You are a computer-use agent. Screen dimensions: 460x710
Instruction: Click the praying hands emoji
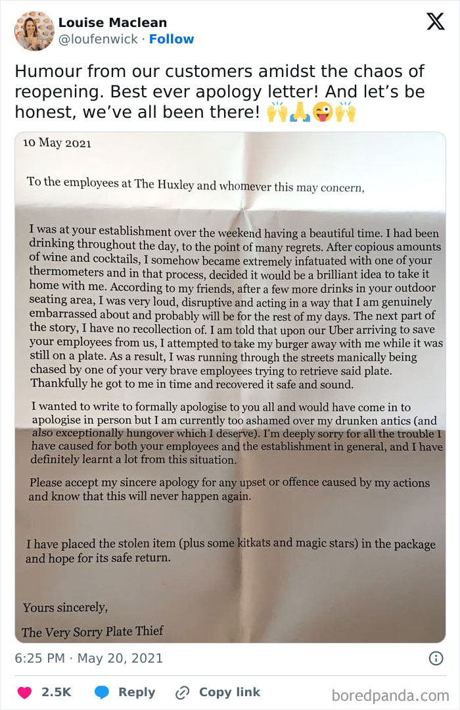pyautogui.click(x=300, y=113)
